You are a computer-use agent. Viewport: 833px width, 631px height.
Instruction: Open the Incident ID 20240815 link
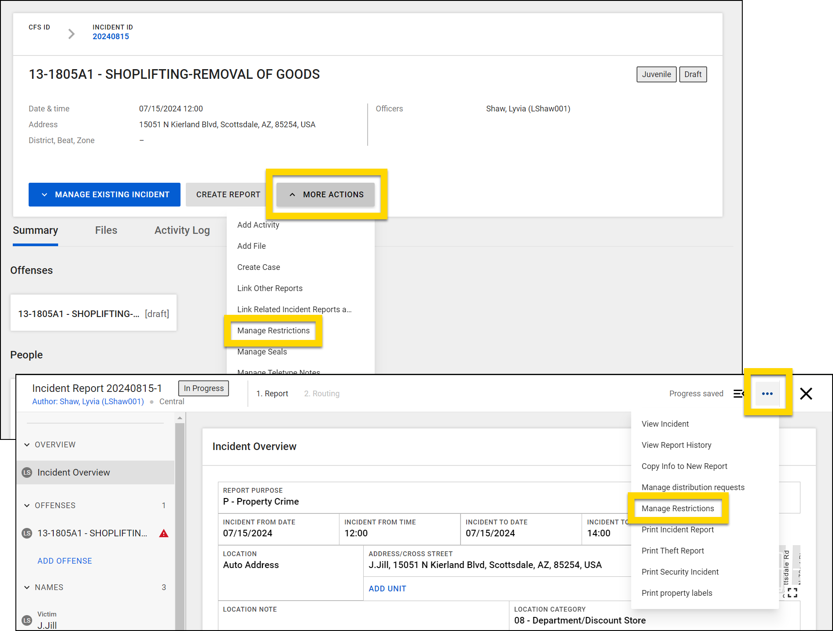tap(111, 36)
